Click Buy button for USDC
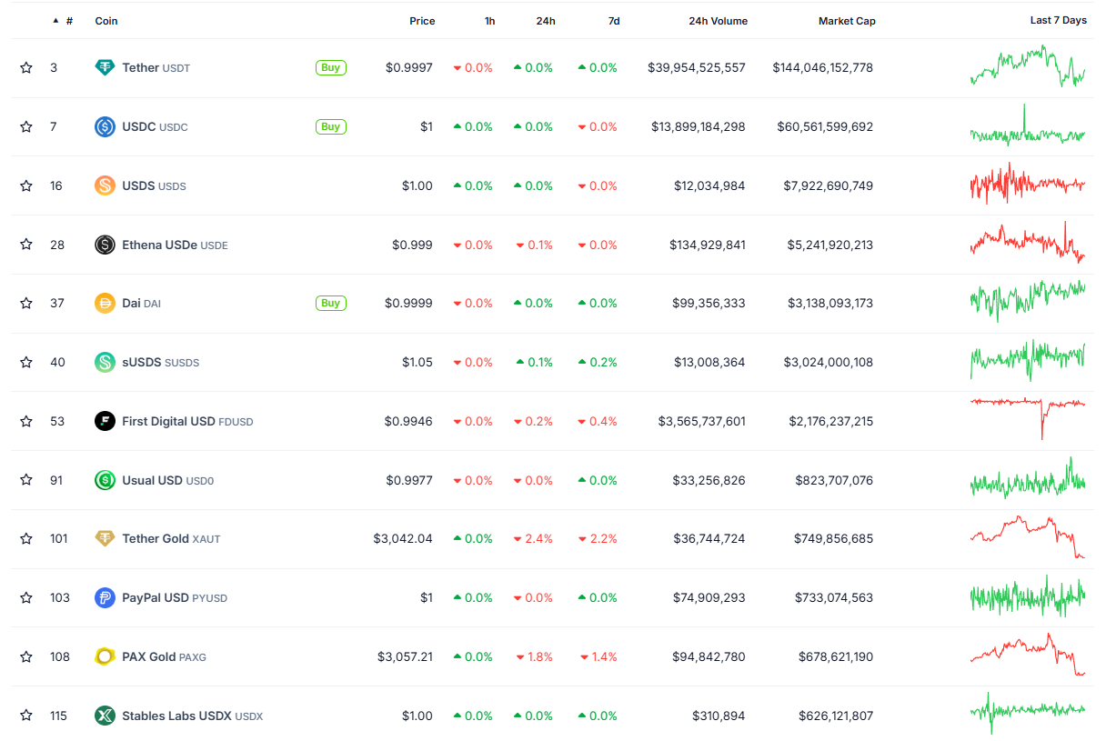1106x741 pixels. (331, 126)
